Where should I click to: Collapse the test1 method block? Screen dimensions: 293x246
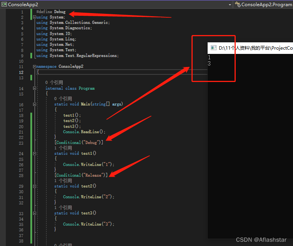(x=34, y=153)
